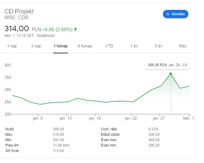204x163 pixels.
Task: Click the CD Projekt company title
Action: [x=19, y=11]
